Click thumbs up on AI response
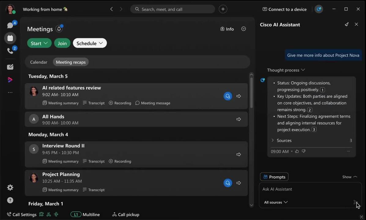Image resolution: width=366 pixels, height=220 pixels. pyautogui.click(x=297, y=151)
